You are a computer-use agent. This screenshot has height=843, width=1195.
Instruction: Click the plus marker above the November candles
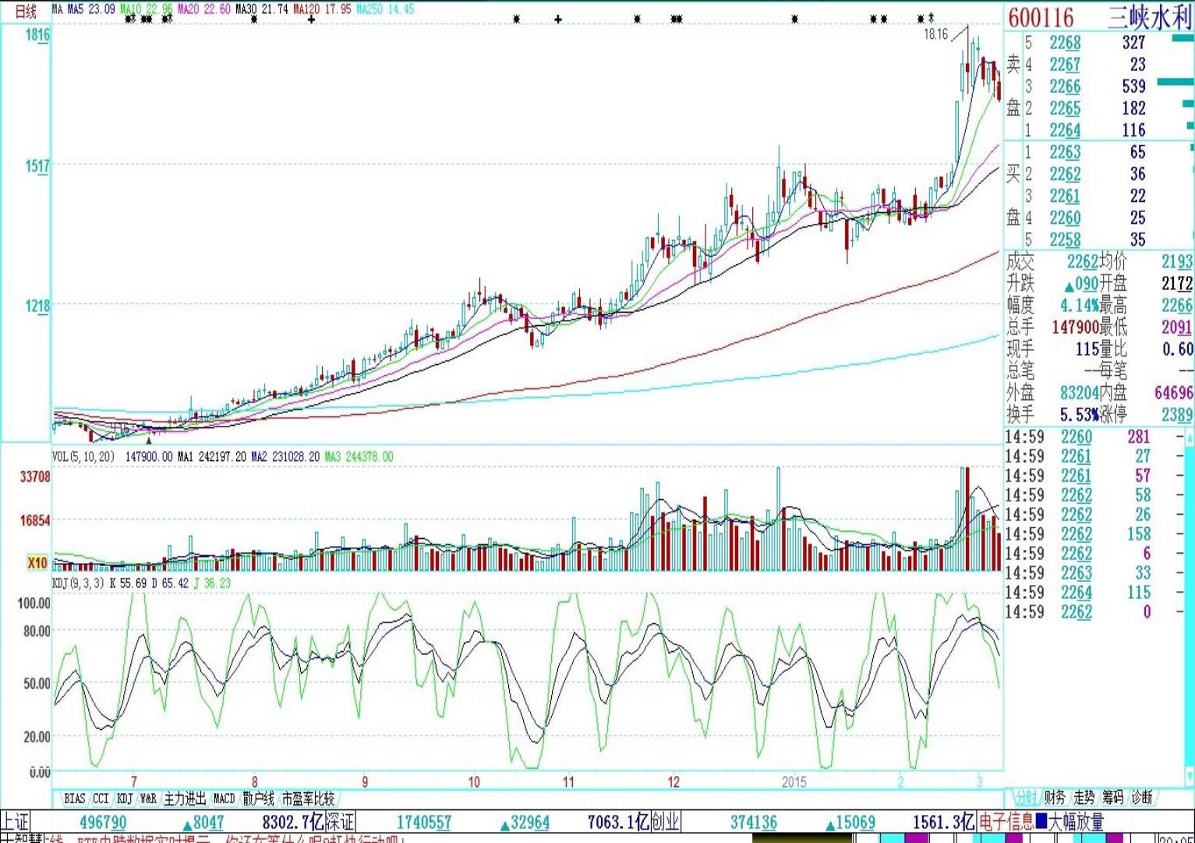point(558,19)
